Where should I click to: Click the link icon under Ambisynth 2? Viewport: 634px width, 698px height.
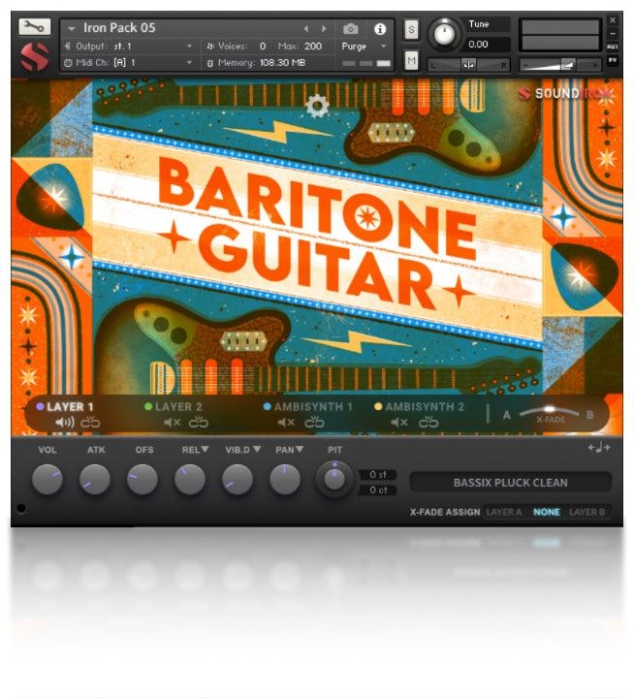coord(428,423)
